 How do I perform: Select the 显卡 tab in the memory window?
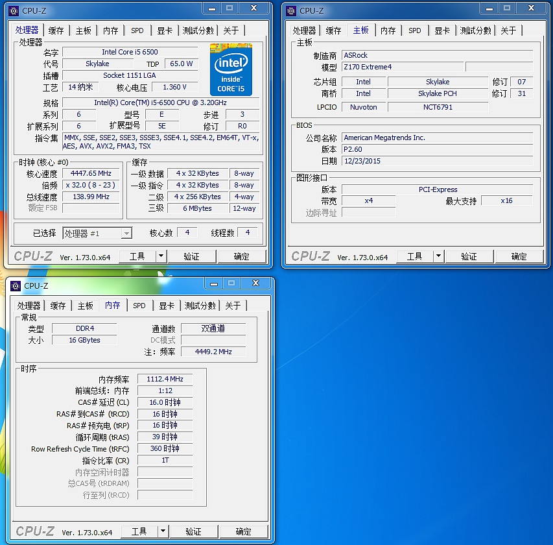tap(167, 306)
